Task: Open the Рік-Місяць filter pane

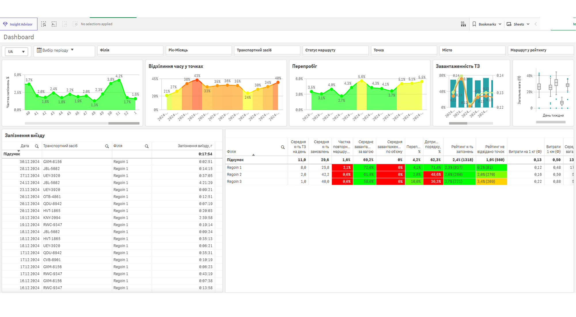Action: tap(199, 50)
